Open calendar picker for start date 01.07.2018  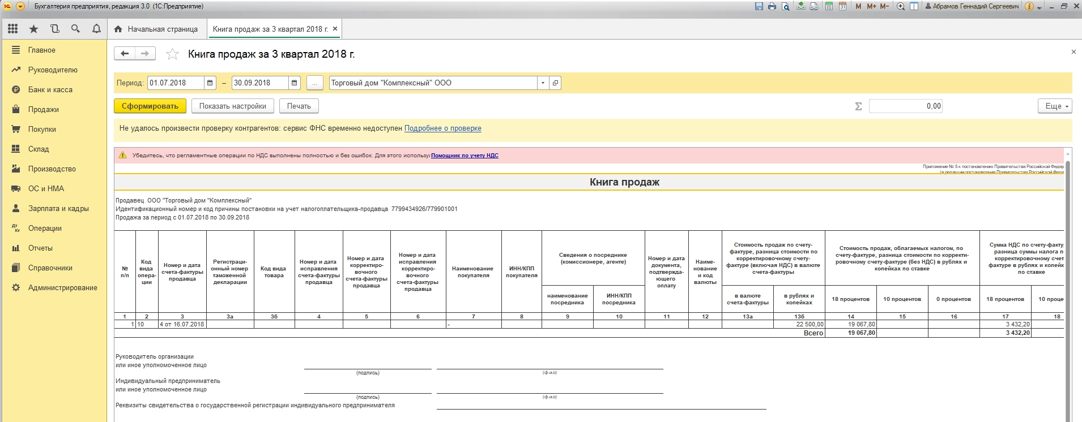[210, 83]
